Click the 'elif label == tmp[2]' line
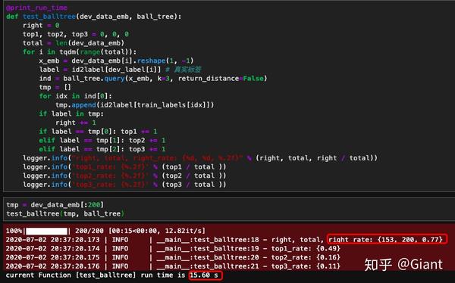Screen dimensions: 455x283 click(x=102, y=149)
